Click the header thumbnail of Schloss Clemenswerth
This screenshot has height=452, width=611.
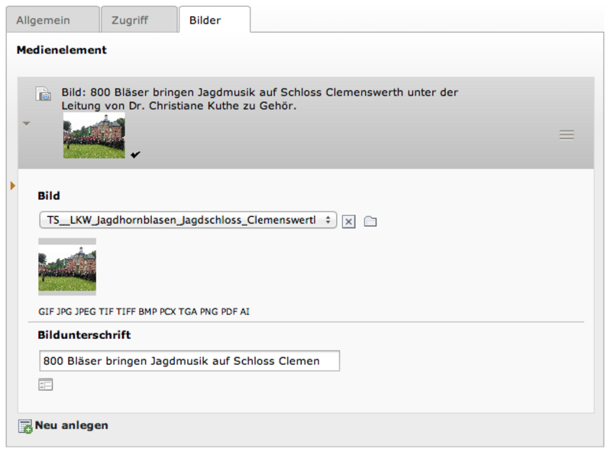coord(94,136)
